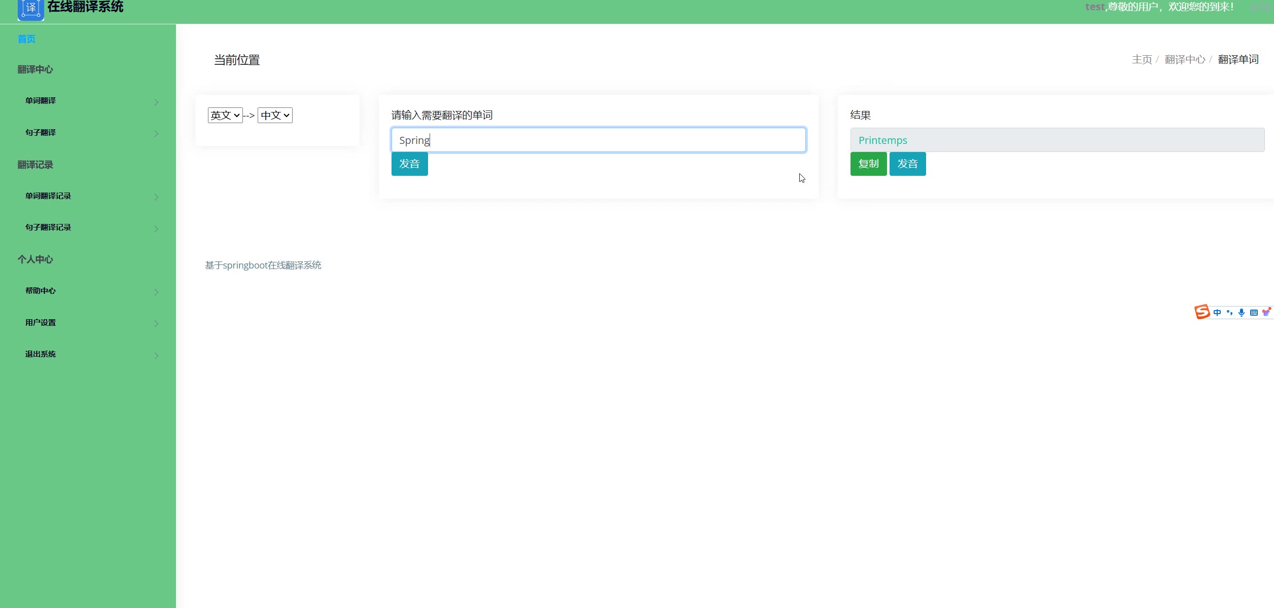Open the source language dropdown 英文
Screen dimensions: 1274x608
coord(225,115)
